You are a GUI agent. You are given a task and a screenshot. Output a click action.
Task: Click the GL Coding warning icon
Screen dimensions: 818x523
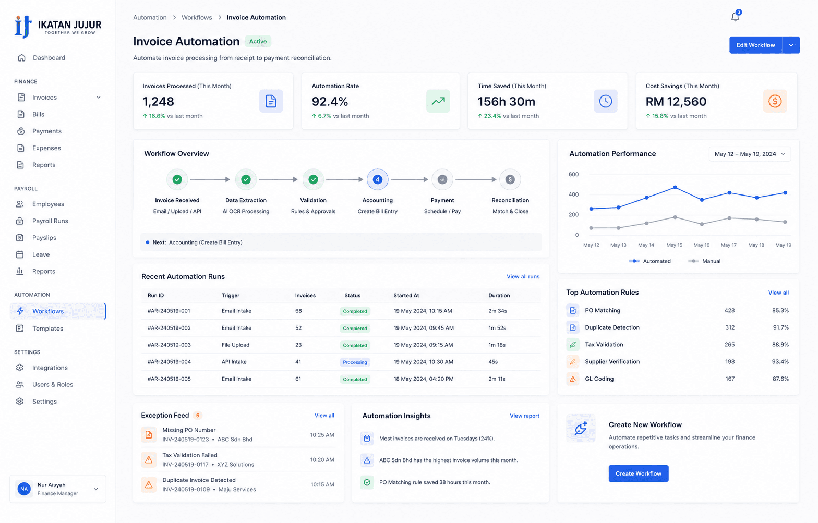pos(573,379)
